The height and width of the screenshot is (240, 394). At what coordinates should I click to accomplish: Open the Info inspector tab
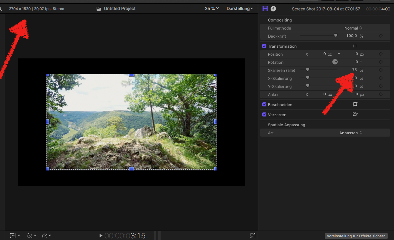273,9
